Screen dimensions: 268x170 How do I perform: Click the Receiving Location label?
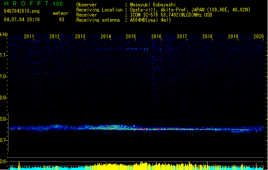click(x=99, y=10)
